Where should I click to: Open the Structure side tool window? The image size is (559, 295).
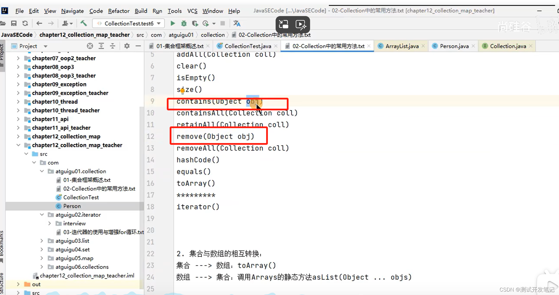coord(2,284)
